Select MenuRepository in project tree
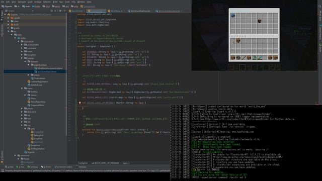Image resolution: width=322 pixels, height=181 pixels. [38, 102]
